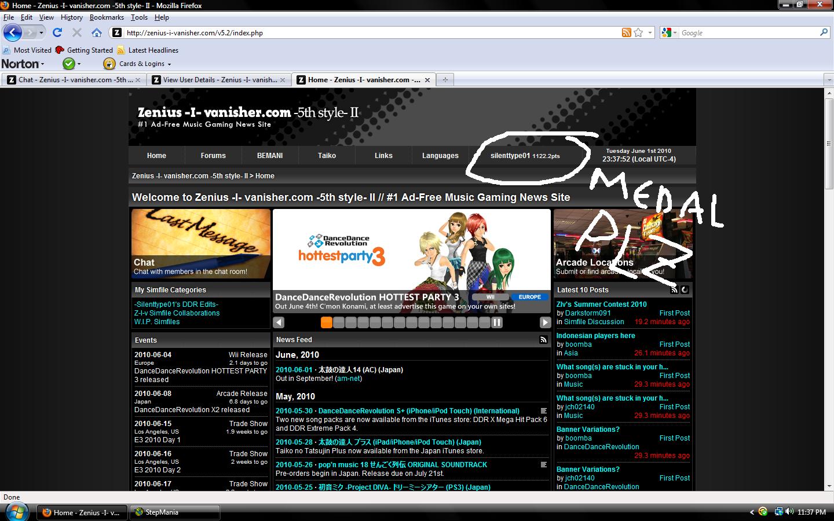This screenshot has width=834, height=521.
Task: Click the RSS feed icon in address bar
Action: 626,32
